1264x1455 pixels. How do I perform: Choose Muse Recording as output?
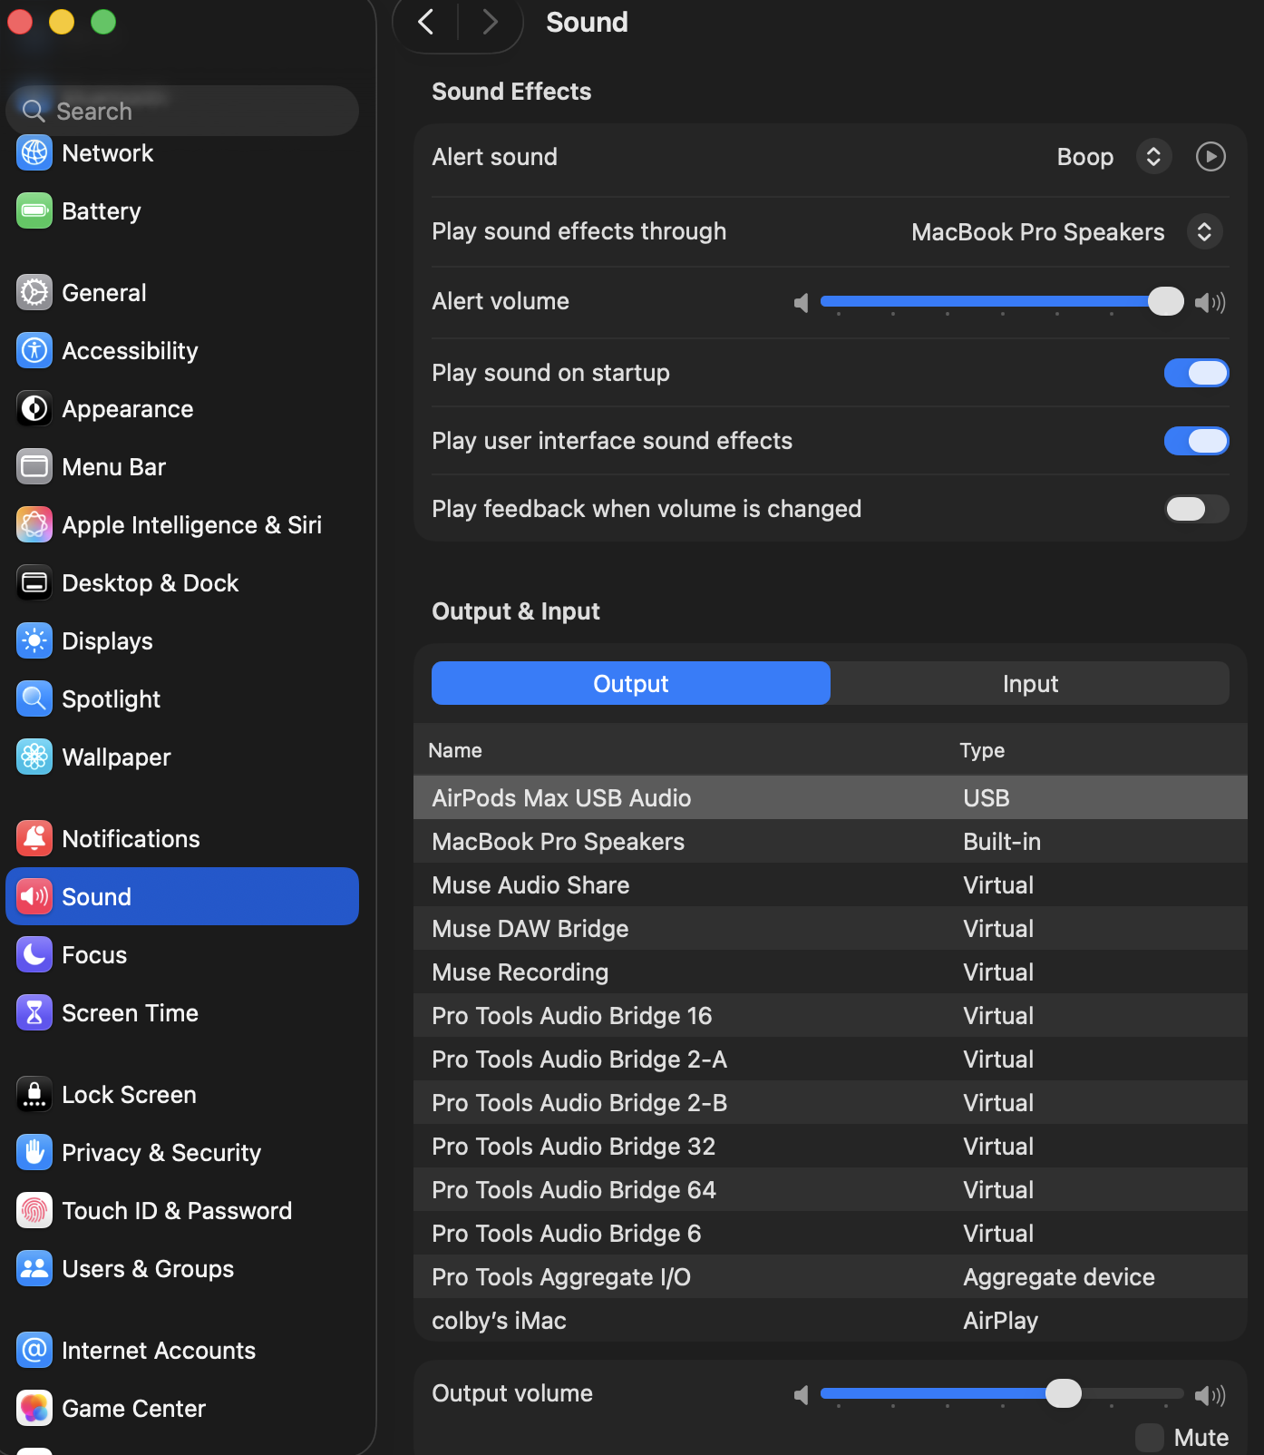pos(831,972)
